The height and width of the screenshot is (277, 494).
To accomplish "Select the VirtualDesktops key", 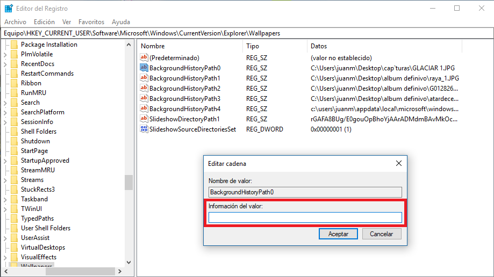I will coord(43,247).
